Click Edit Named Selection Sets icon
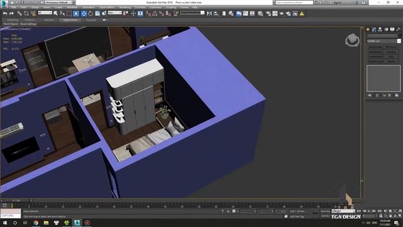403x227 pixels. coord(176,13)
